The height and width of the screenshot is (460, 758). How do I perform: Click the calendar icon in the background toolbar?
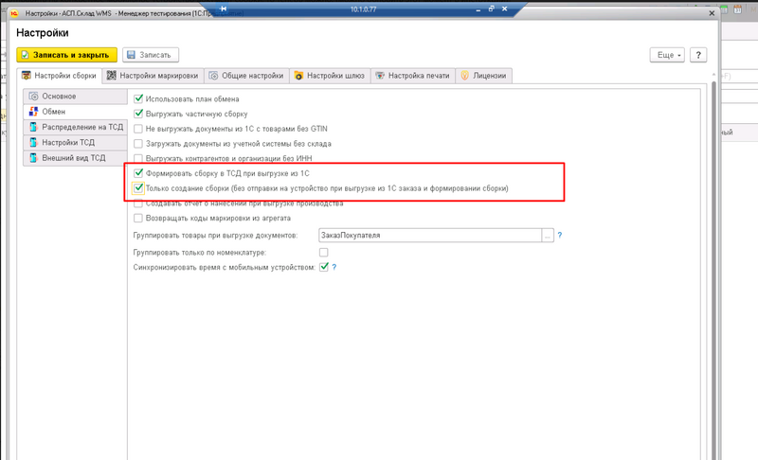coord(738,9)
